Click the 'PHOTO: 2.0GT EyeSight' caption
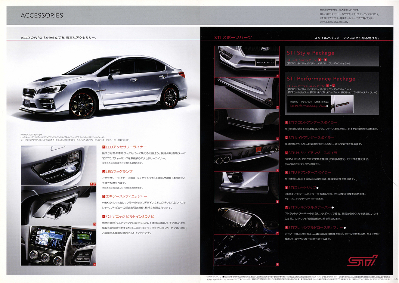Screen dimensions: 399x283 (x=31, y=135)
